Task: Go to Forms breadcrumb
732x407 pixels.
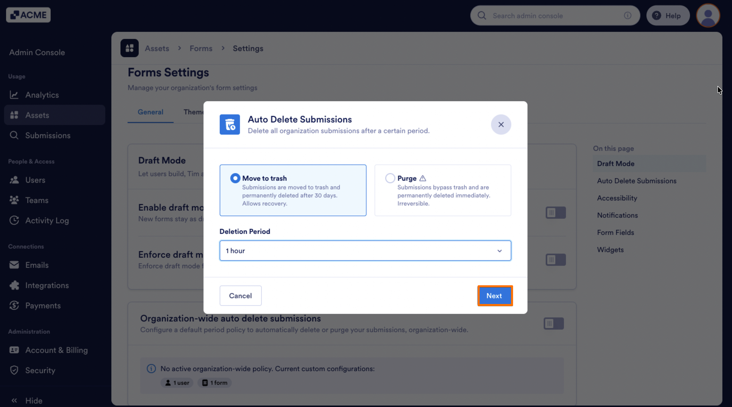Action: point(201,48)
